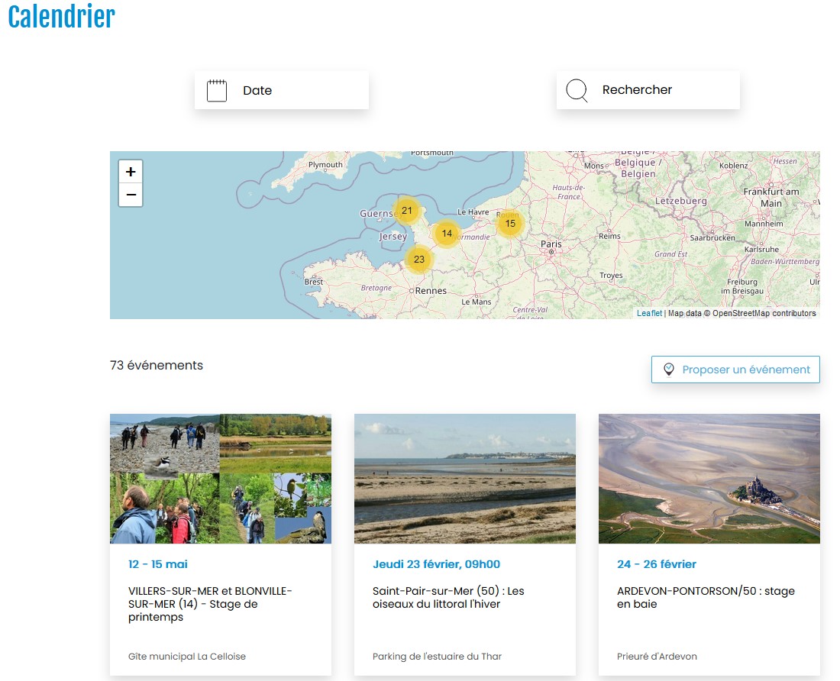
Task: Open the Villers-sur-Mer event collage thumbnail
Action: [221, 479]
